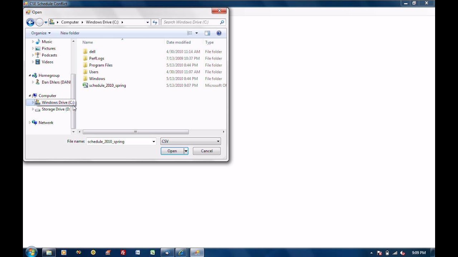The width and height of the screenshot is (458, 257).
Task: Show hidden system tray icons
Action: click(x=371, y=253)
